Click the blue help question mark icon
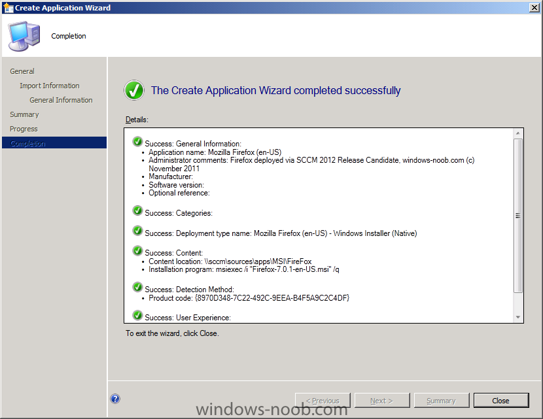The width and height of the screenshot is (543, 419). pos(115,399)
